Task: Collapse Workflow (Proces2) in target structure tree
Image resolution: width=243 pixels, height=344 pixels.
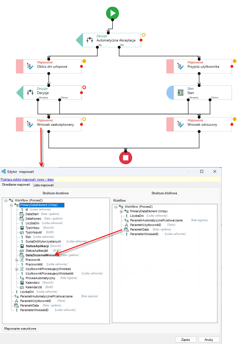Action: point(6,201)
